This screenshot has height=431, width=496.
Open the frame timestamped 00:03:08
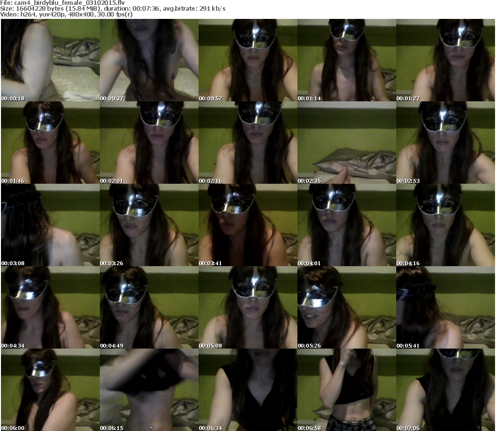coord(50,225)
